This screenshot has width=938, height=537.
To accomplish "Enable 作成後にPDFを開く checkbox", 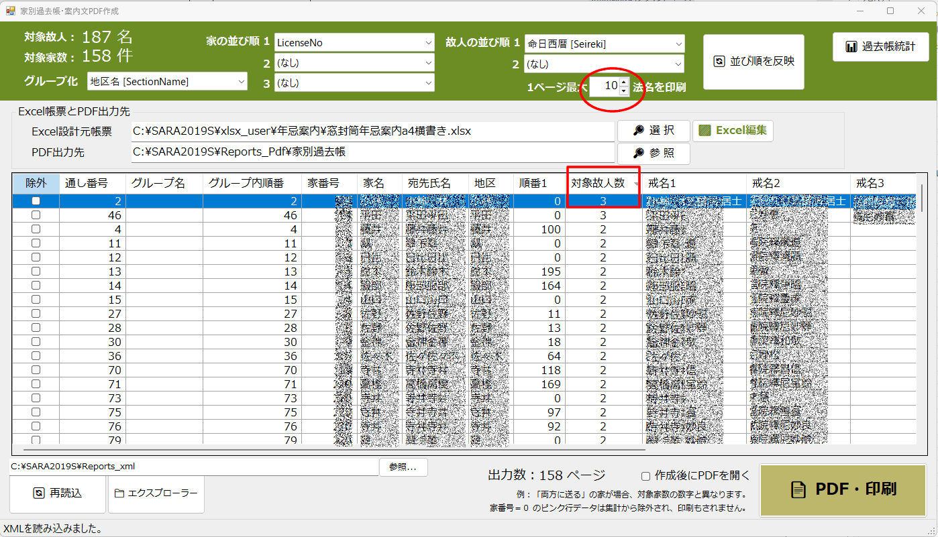I will (x=645, y=476).
